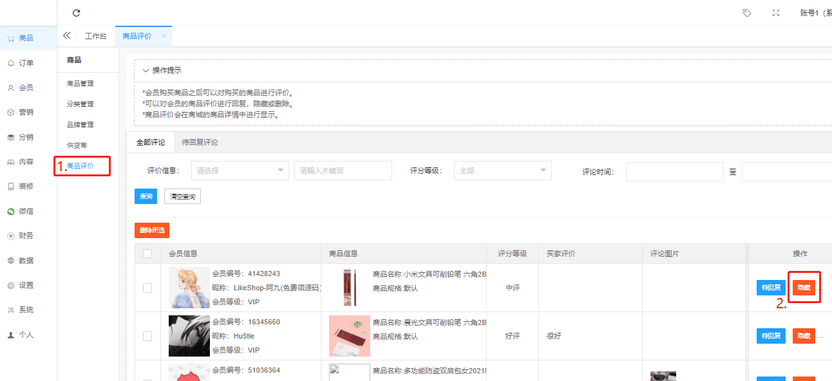This screenshot has height=381, width=832.
Task: Click the keyword search input field
Action: coord(343,171)
